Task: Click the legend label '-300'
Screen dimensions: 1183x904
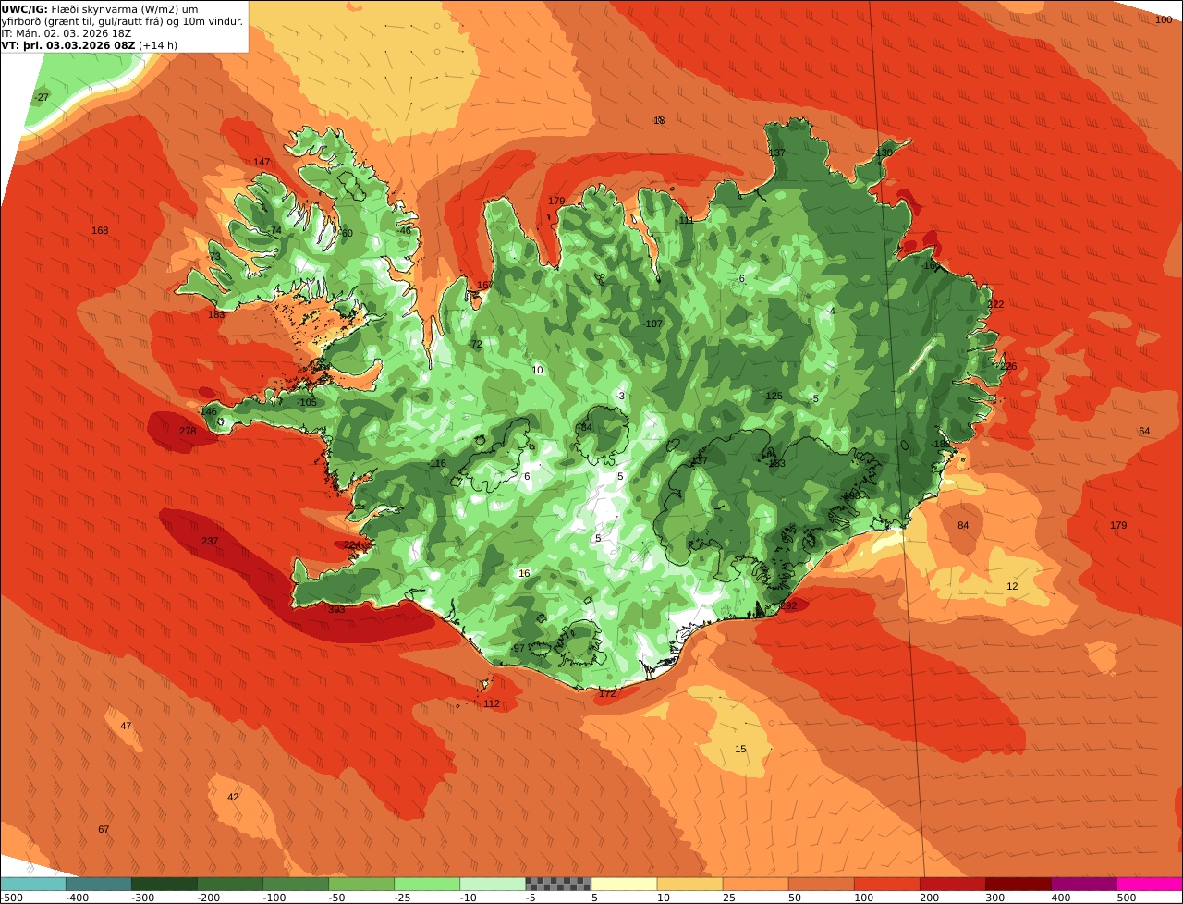Action: [x=141, y=898]
